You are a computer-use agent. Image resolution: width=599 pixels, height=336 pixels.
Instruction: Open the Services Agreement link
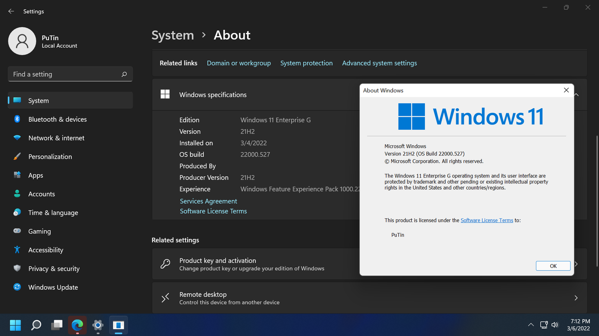tap(208, 201)
